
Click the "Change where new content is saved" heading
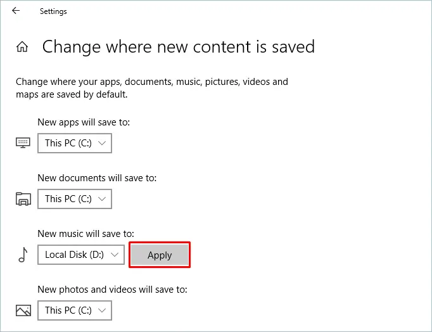[178, 46]
